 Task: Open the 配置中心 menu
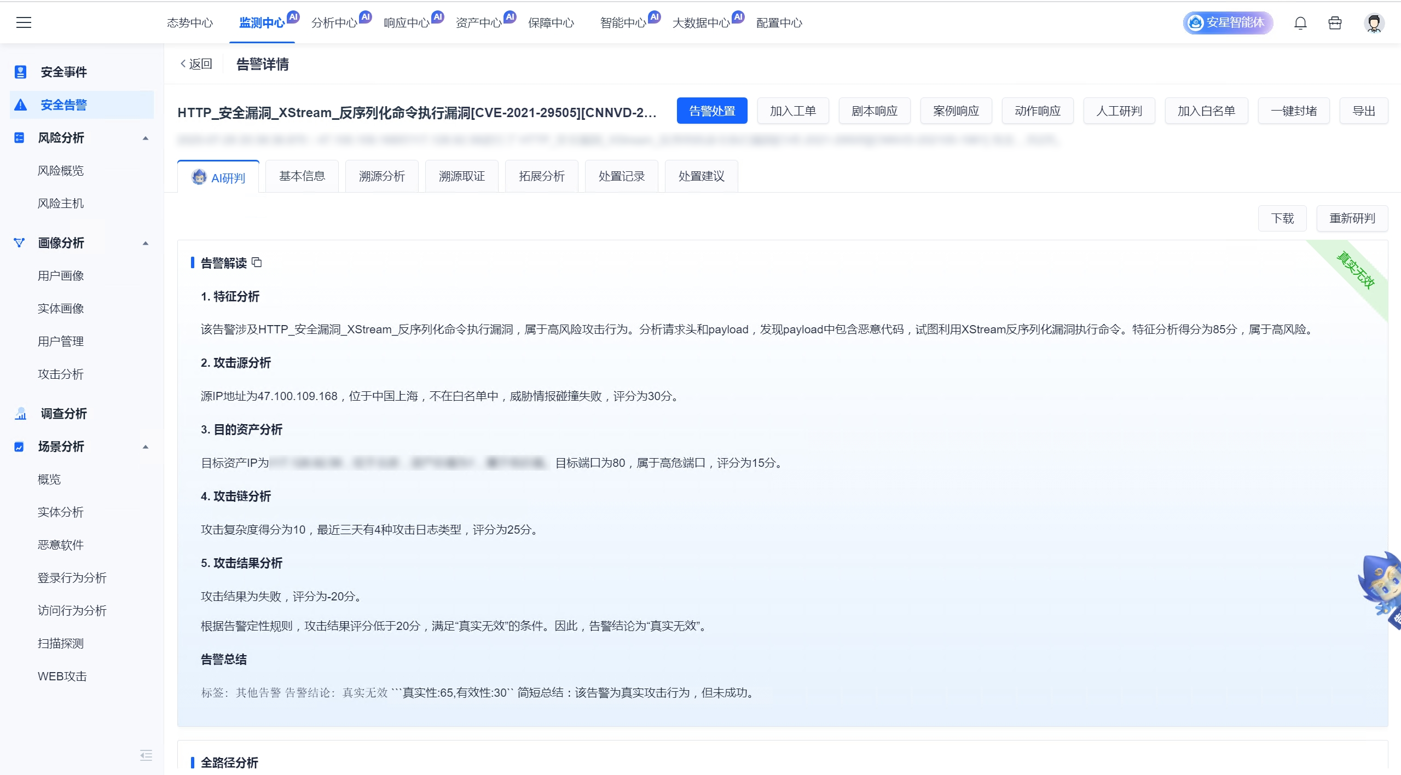pos(779,22)
